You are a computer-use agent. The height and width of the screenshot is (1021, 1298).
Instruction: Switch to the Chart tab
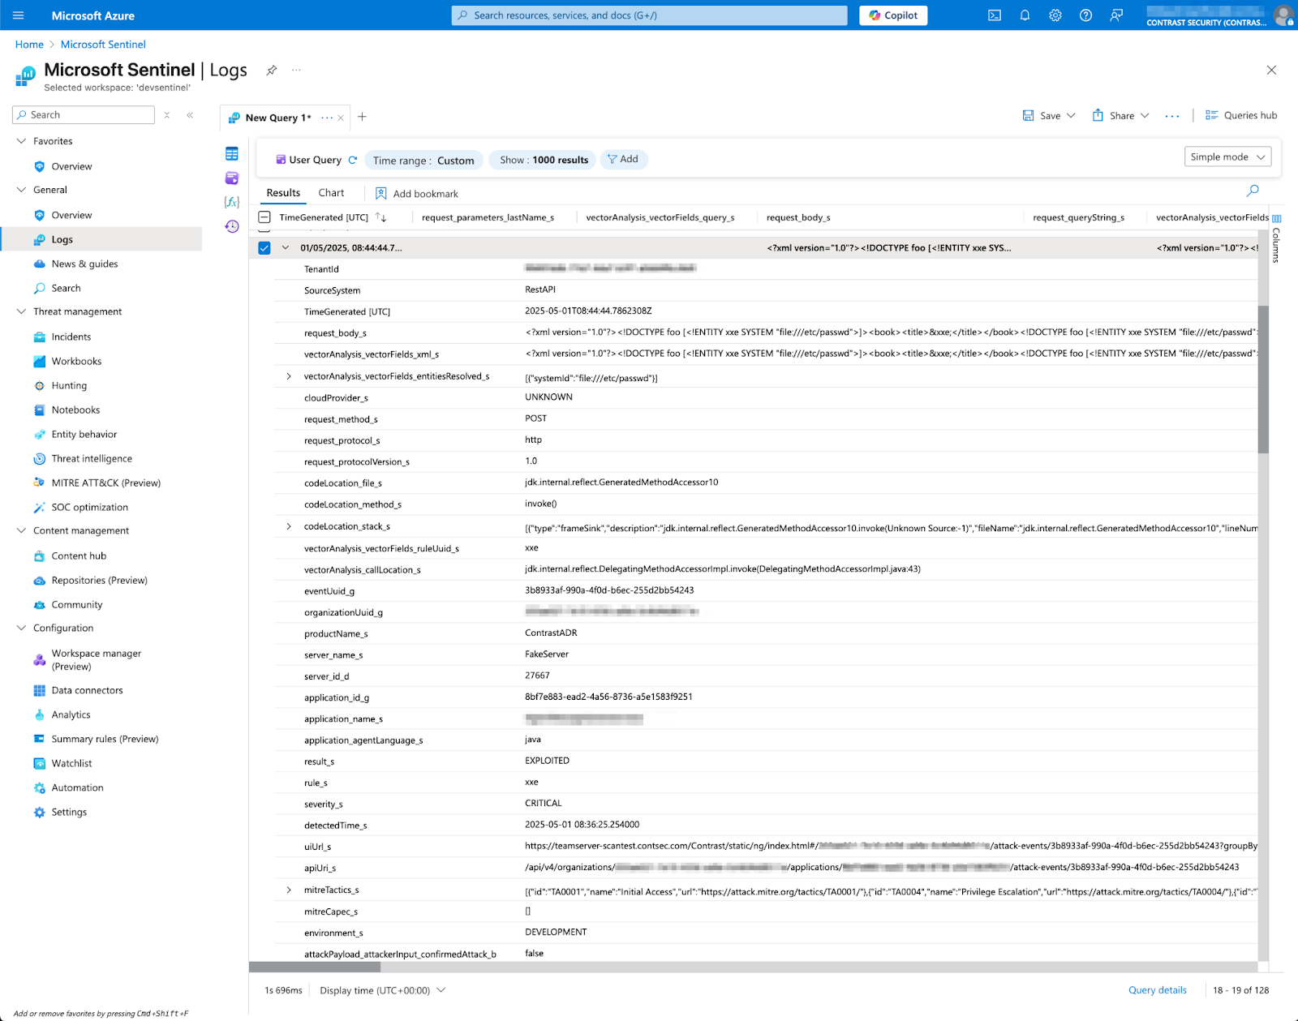click(331, 193)
